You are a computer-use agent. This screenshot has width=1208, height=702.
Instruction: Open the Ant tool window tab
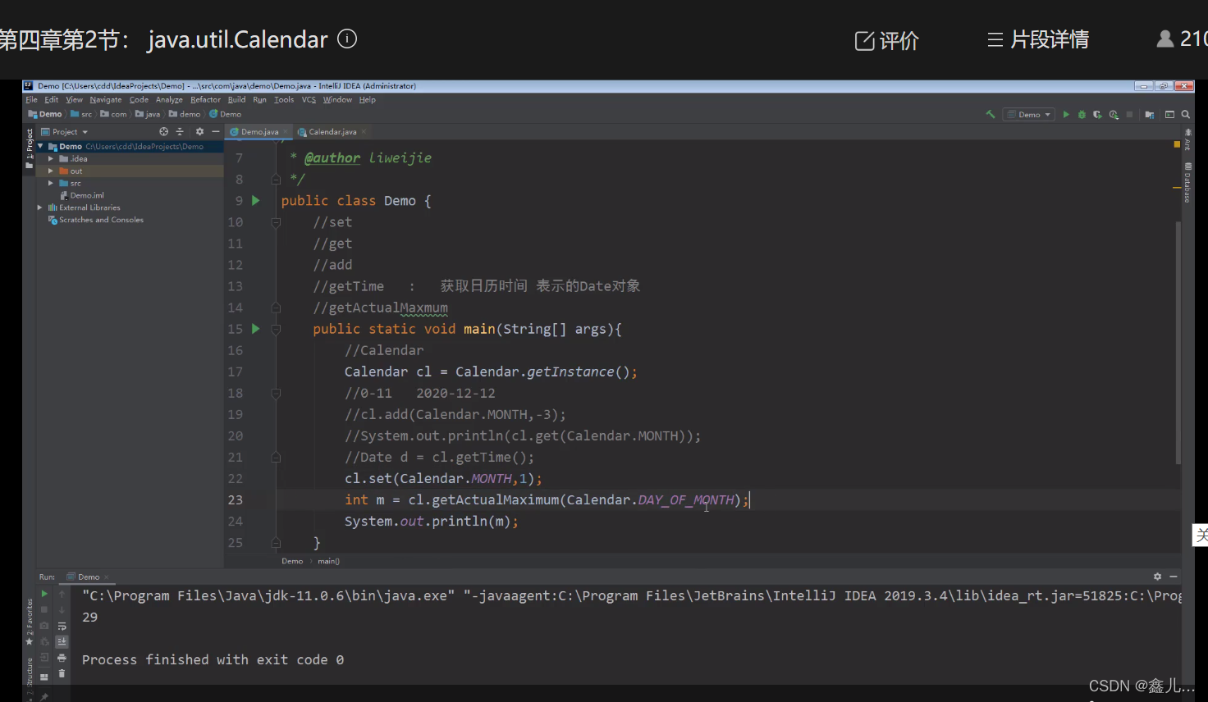coord(1187,139)
